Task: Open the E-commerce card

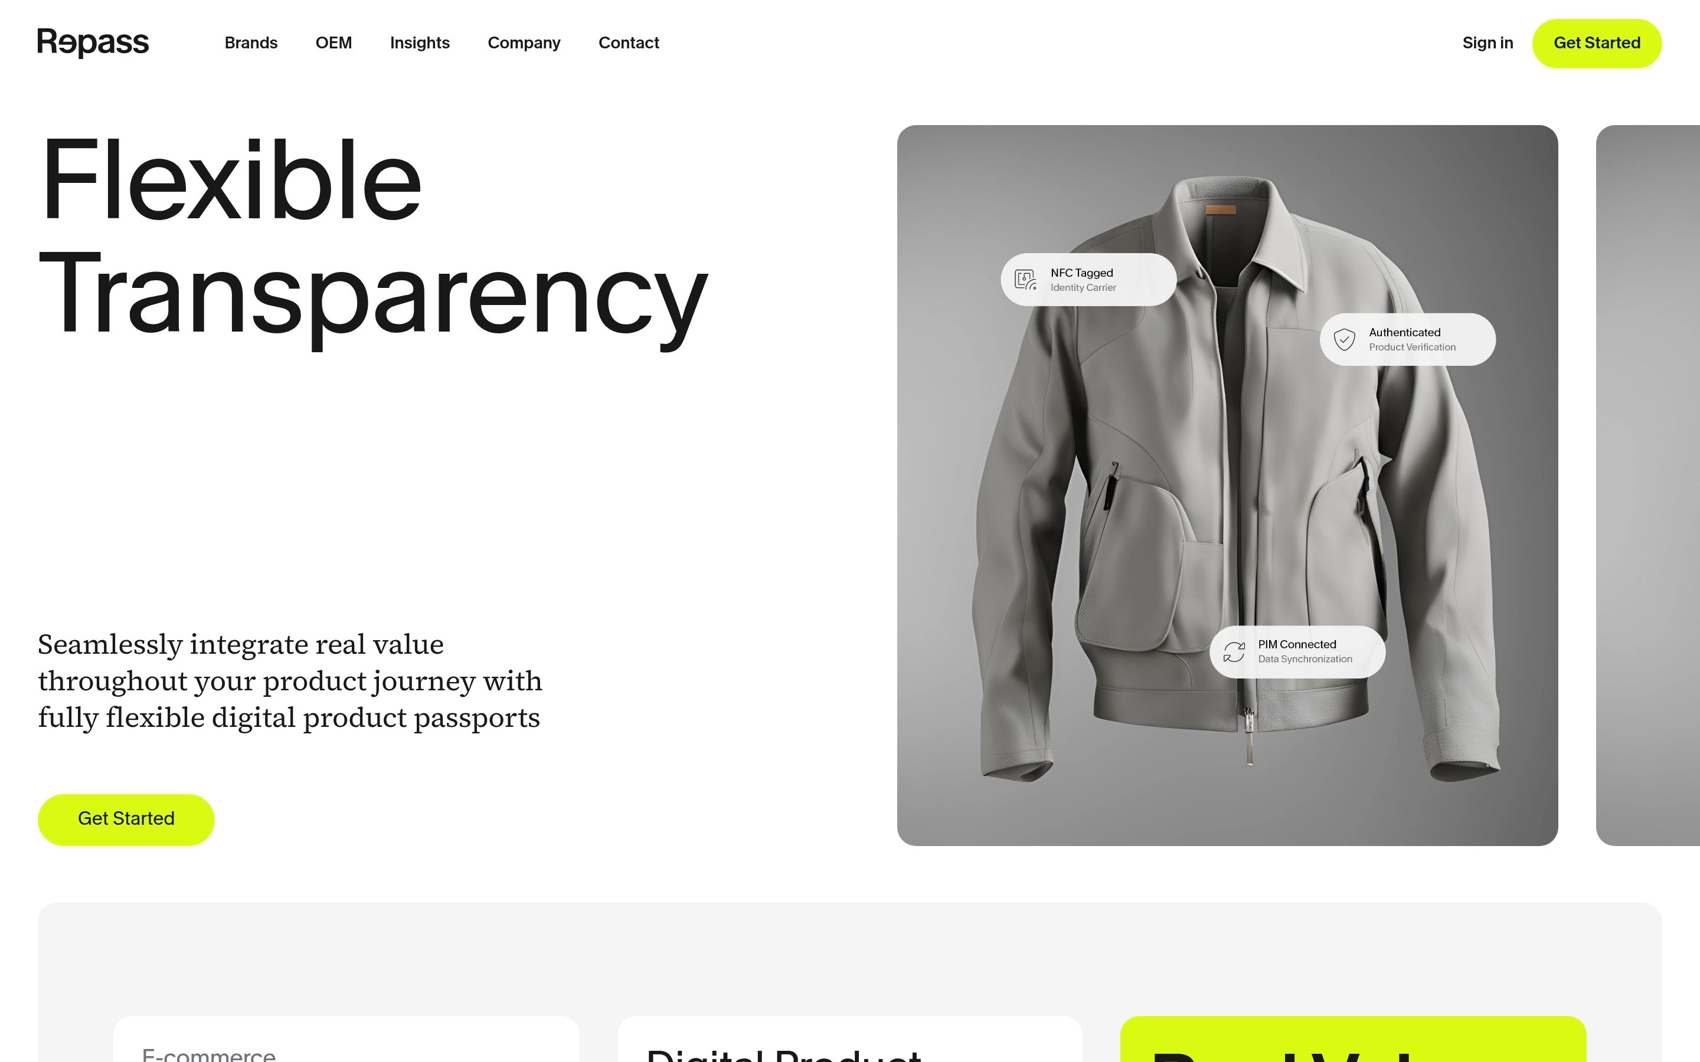Action: (346, 1039)
